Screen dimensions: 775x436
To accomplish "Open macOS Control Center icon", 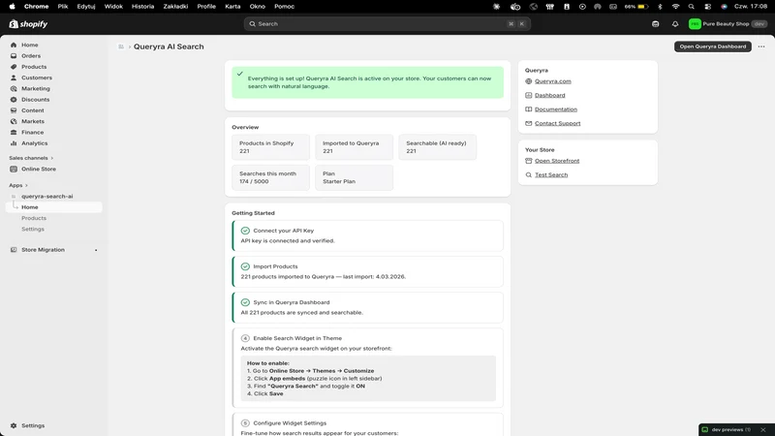I will click(708, 7).
